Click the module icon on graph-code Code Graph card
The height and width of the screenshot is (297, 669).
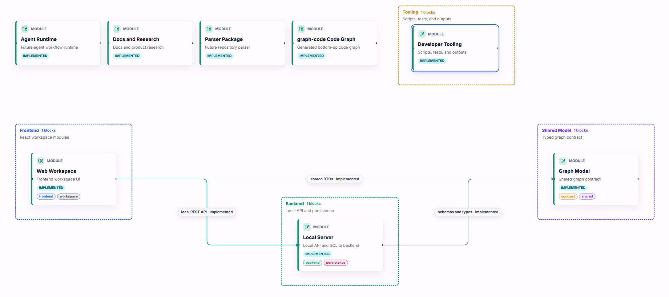click(x=301, y=29)
